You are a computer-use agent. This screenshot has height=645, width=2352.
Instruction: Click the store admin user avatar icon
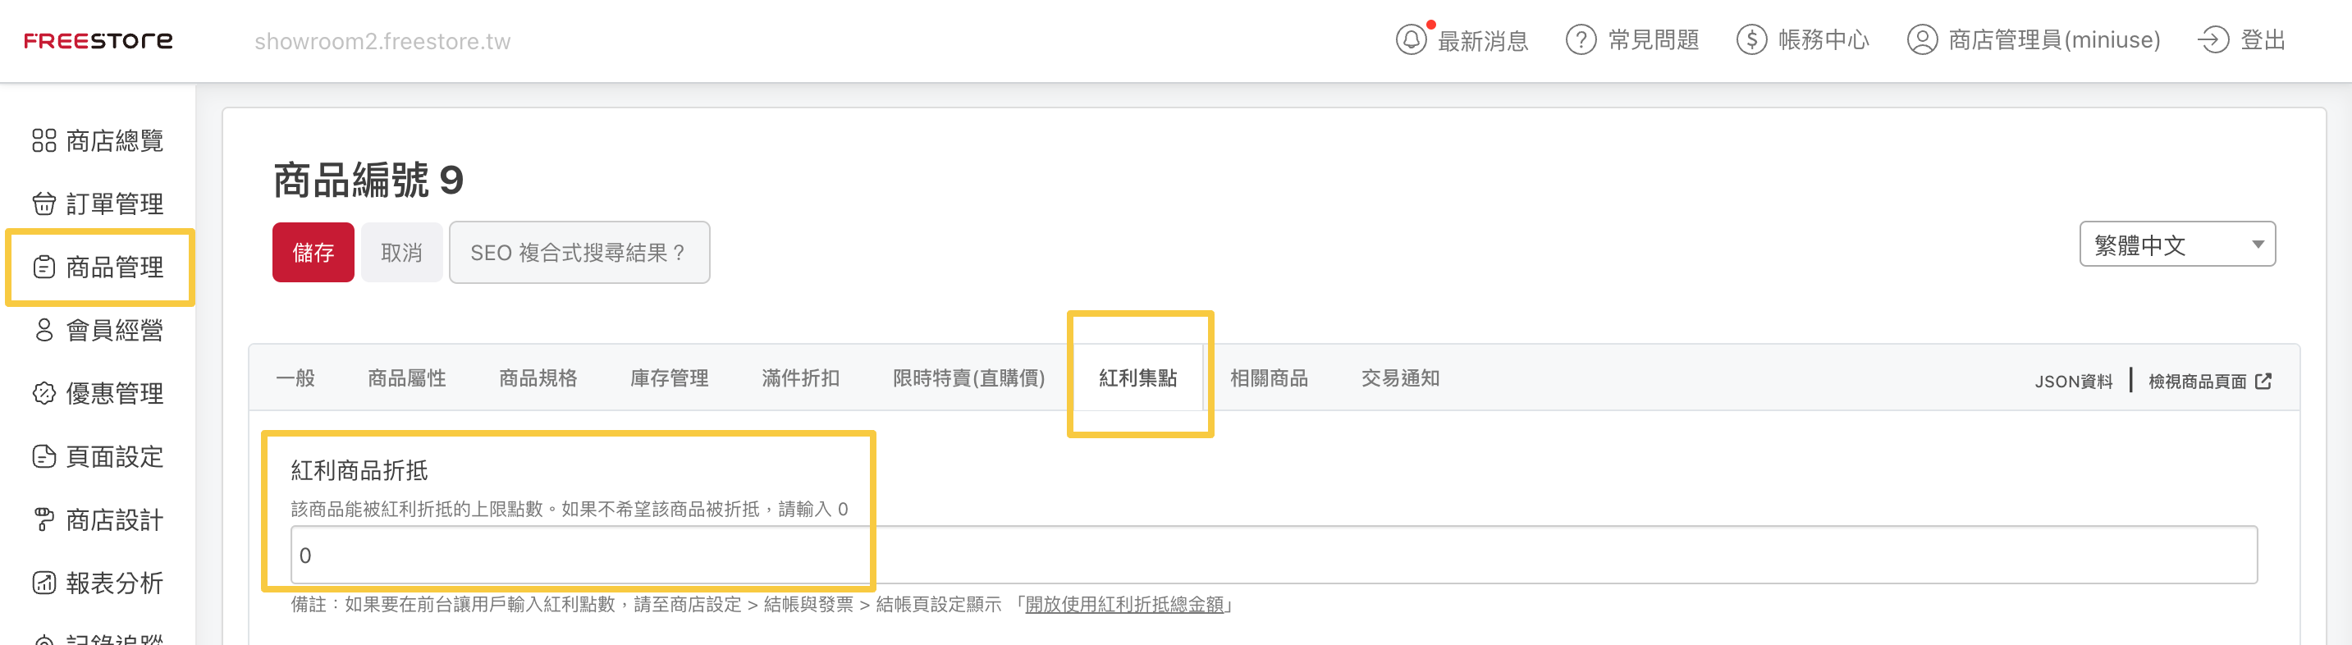click(1921, 40)
